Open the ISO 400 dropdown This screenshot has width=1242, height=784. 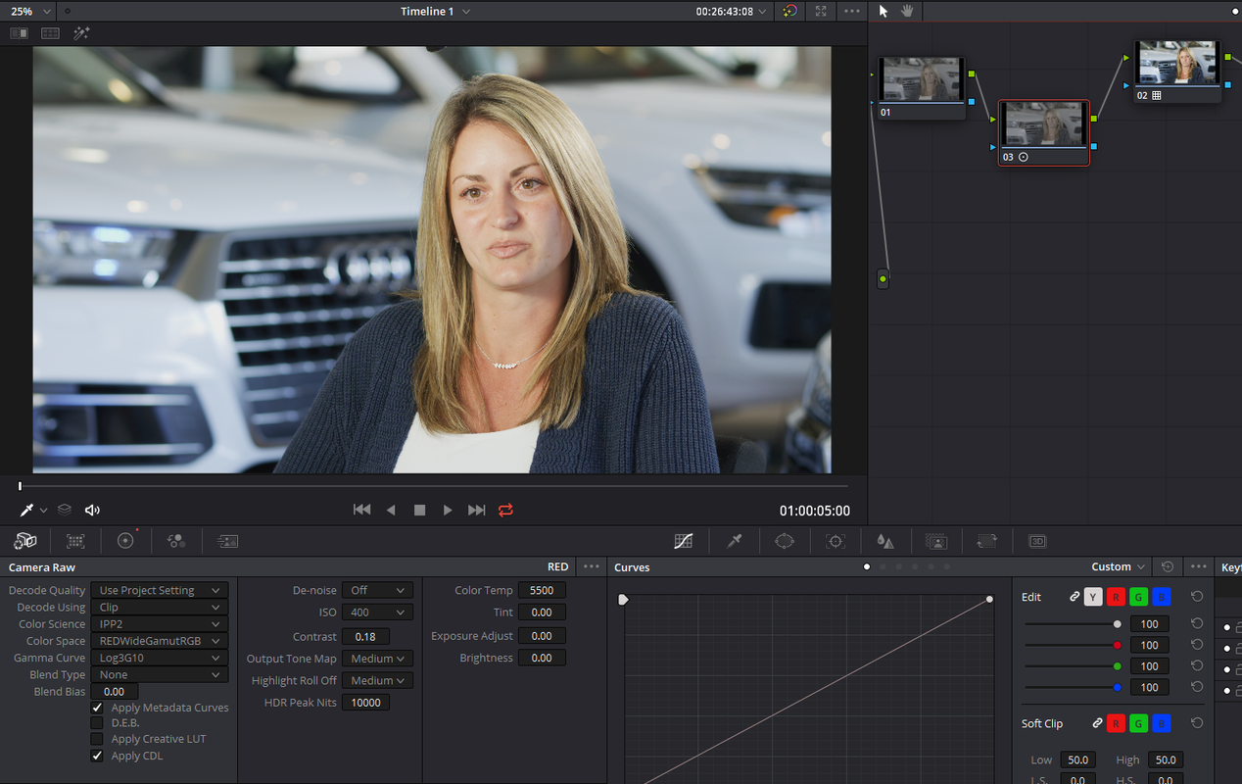(377, 612)
